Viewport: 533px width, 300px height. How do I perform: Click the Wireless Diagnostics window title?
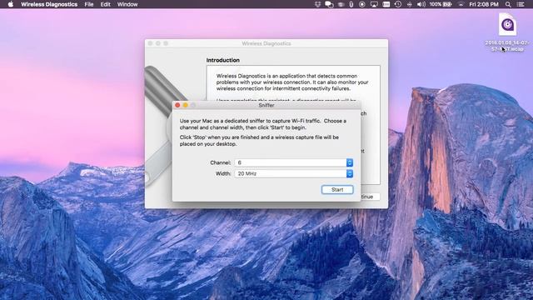(x=266, y=43)
